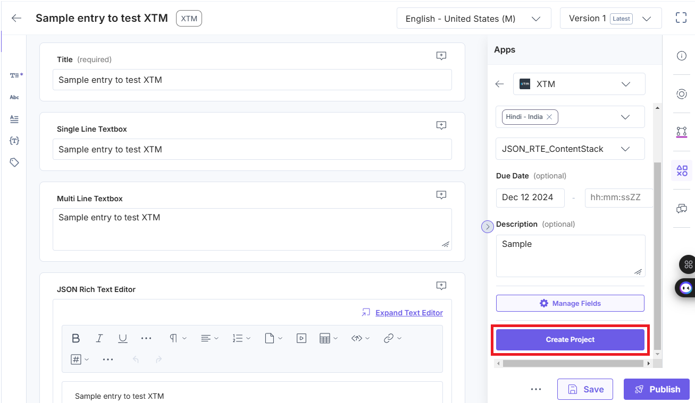The image size is (695, 403).
Task: Click the rich text body 'Sample entry to test XTM'
Action: [119, 396]
